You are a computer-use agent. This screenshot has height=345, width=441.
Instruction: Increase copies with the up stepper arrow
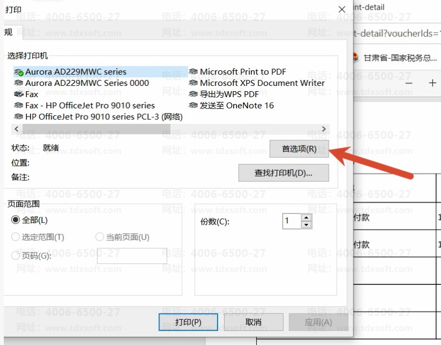[306, 218]
